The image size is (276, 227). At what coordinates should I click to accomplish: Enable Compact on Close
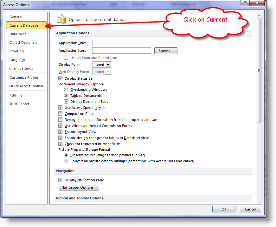point(60,113)
